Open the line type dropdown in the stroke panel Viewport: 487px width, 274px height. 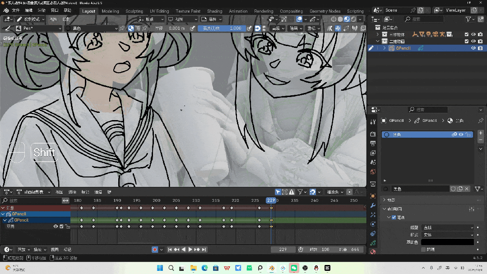447,228
